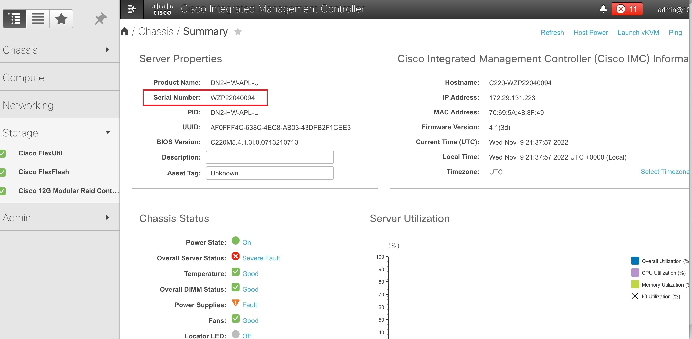This screenshot has width=692, height=339.
Task: View the 11 critical faults indicator
Action: 627,9
